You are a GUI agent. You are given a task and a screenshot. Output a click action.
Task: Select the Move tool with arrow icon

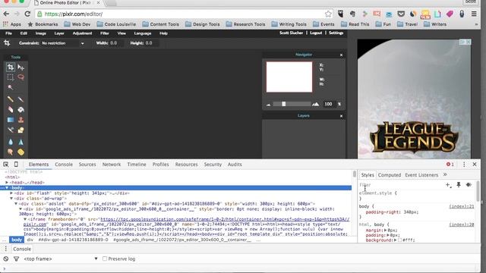(21, 67)
